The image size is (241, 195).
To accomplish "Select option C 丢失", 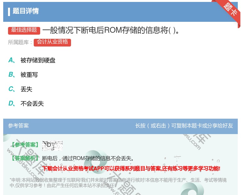I will tap(20, 89).
